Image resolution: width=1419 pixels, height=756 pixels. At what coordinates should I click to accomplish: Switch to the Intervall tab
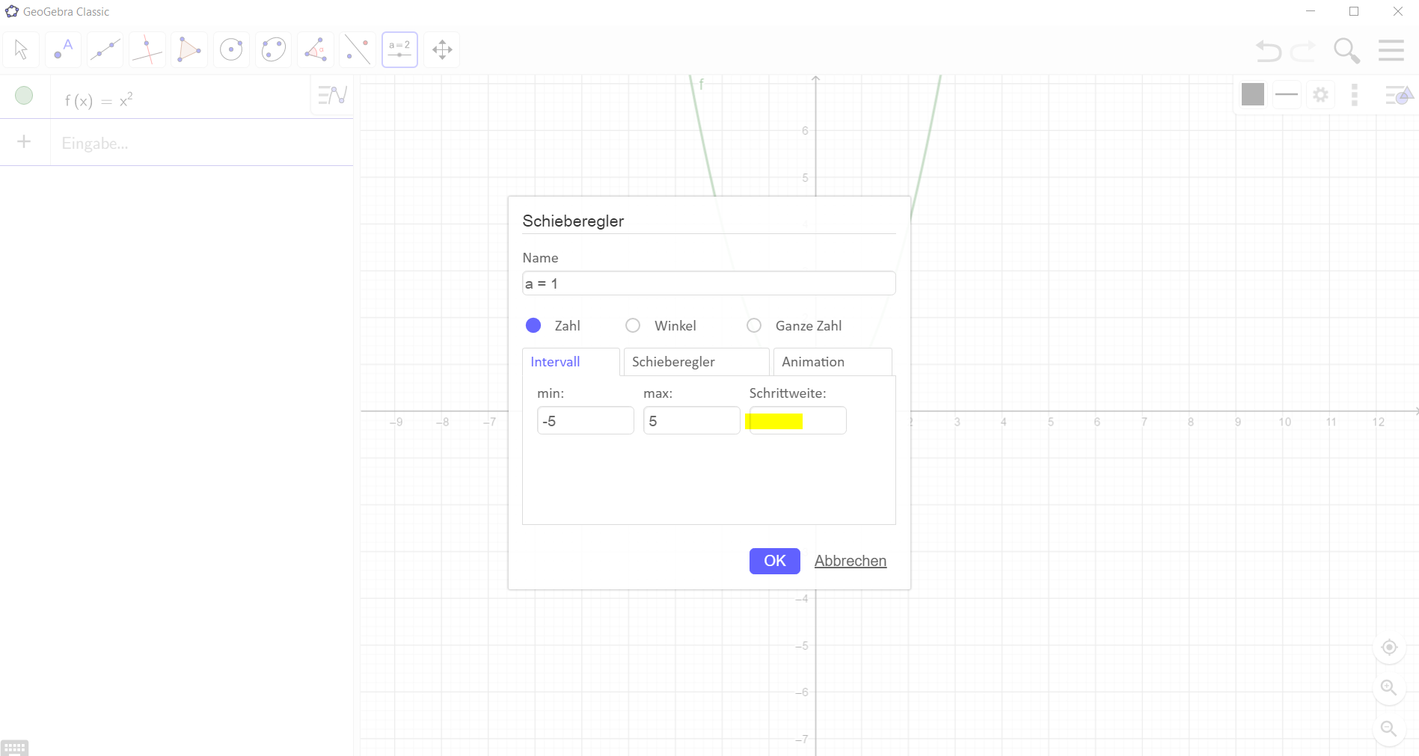(x=571, y=362)
